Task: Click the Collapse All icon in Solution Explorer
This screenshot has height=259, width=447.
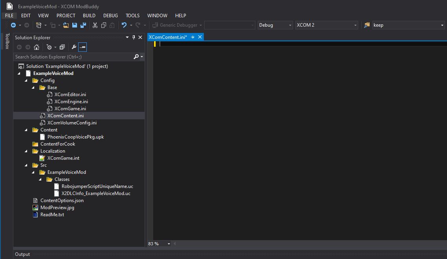Action: click(62, 47)
